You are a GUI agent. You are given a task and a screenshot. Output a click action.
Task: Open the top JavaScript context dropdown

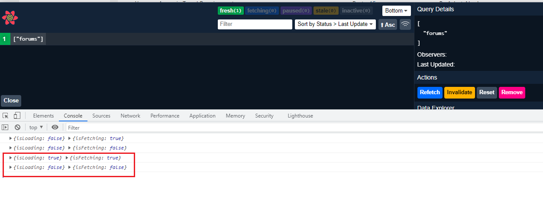point(36,127)
